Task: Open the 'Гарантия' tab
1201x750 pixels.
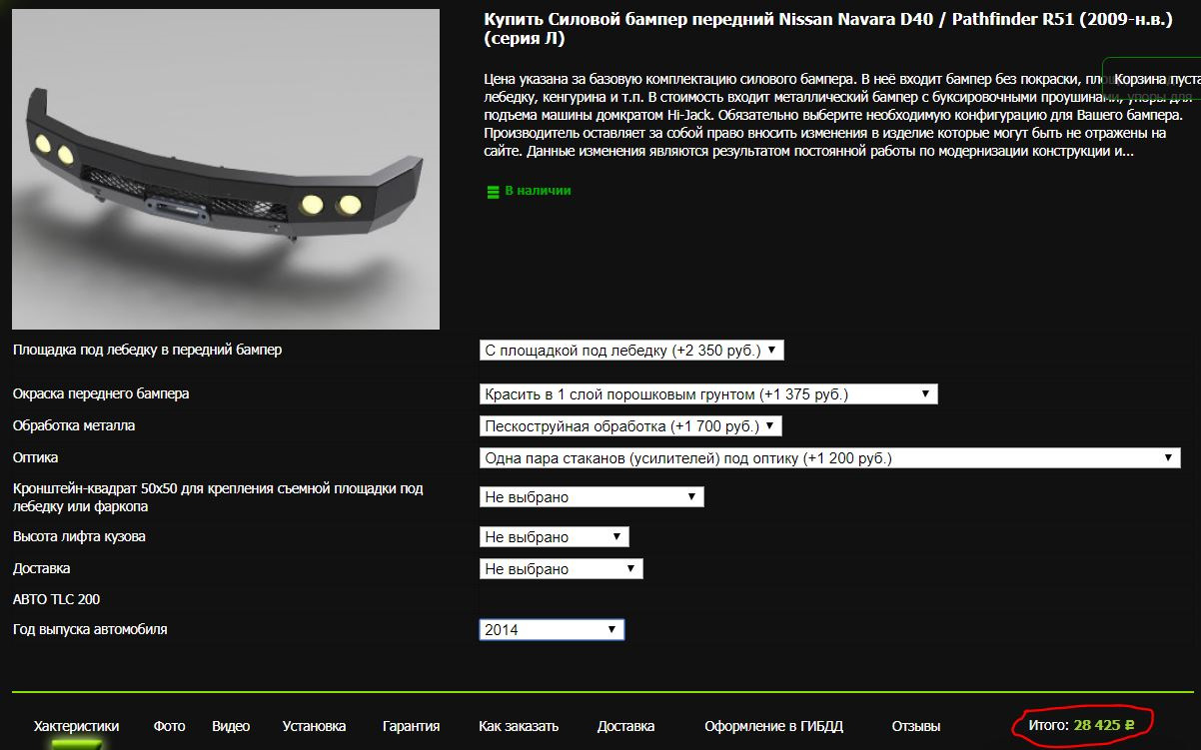Action: coord(412,726)
